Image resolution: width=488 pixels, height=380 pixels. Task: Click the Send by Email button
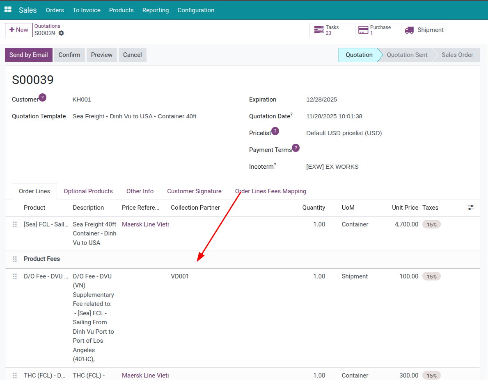pos(29,55)
